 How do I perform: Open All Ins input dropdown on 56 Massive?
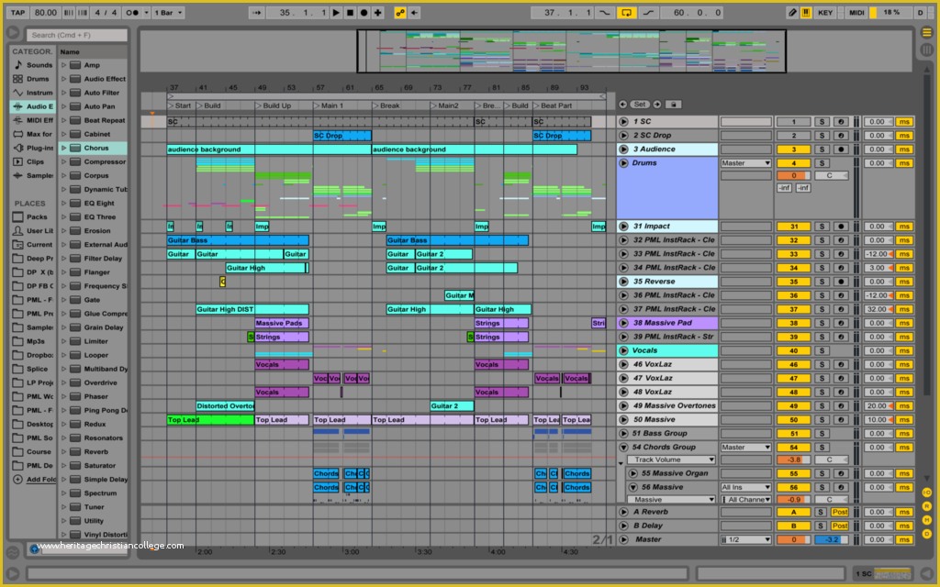(745, 488)
